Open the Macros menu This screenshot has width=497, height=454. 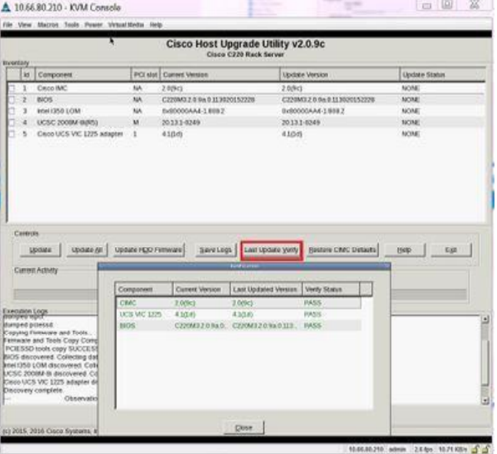[x=48, y=25]
